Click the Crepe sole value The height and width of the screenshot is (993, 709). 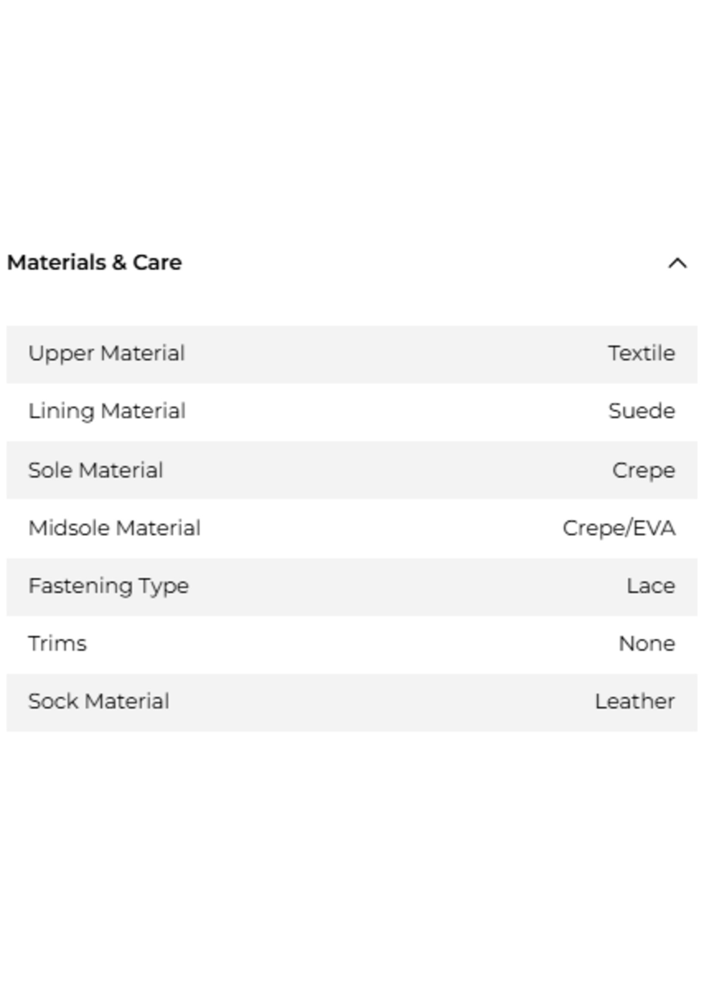643,470
